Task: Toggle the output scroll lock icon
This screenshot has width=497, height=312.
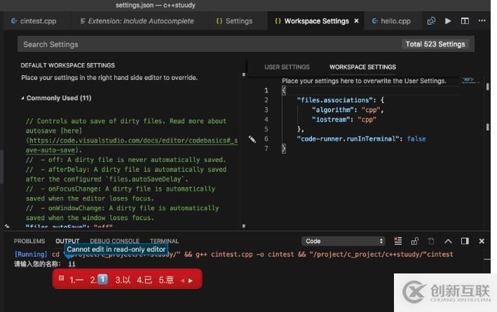Action: 415,241
